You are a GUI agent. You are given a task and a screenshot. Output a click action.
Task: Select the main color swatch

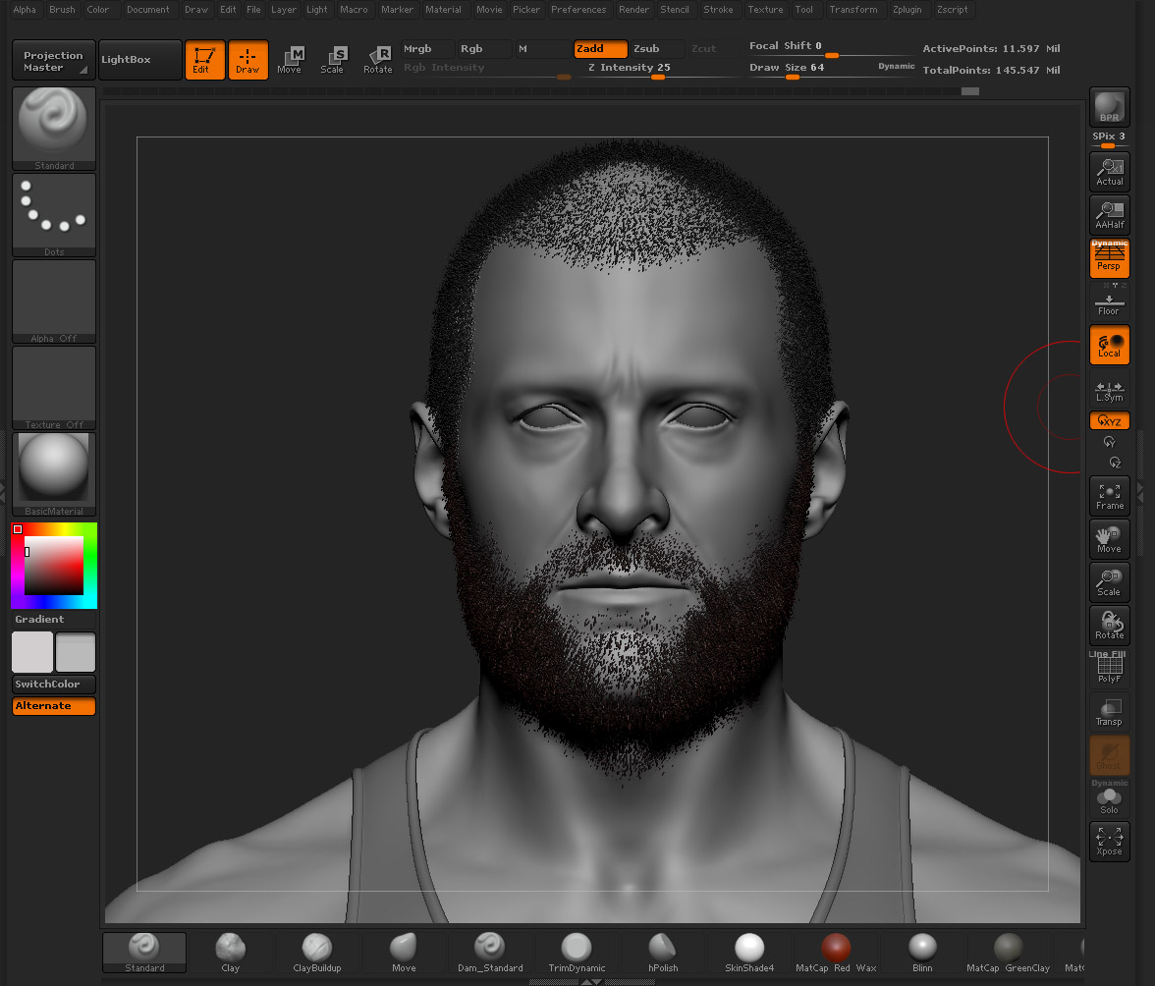point(32,652)
